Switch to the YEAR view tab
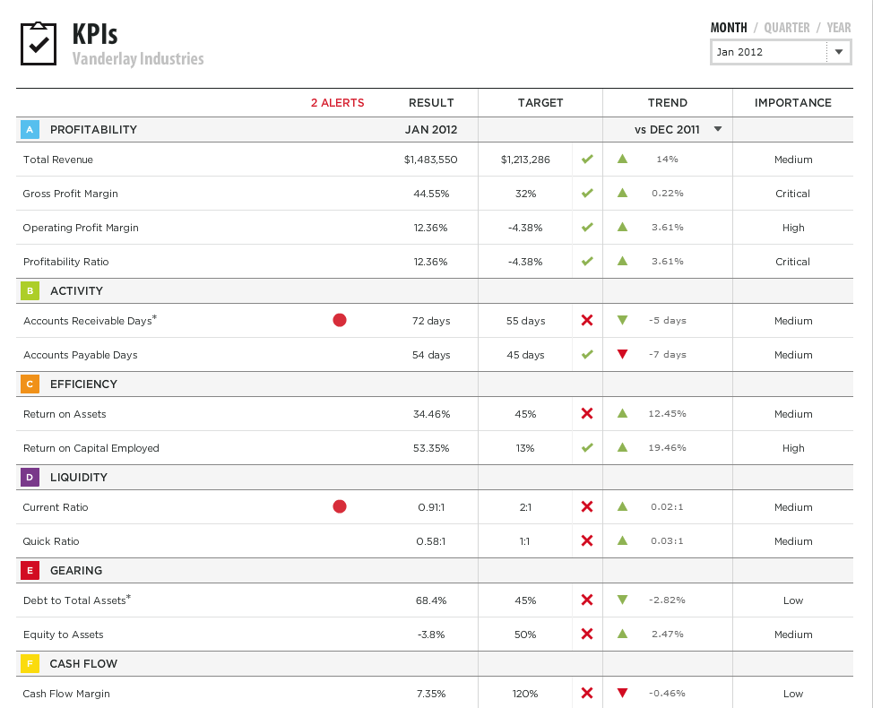The image size is (873, 708). (838, 27)
